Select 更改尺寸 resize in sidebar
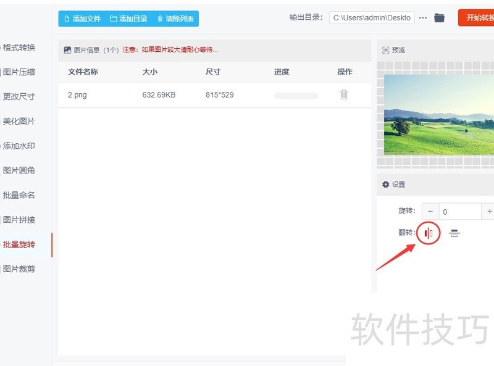Viewport: 494px width, 366px height. tap(19, 97)
